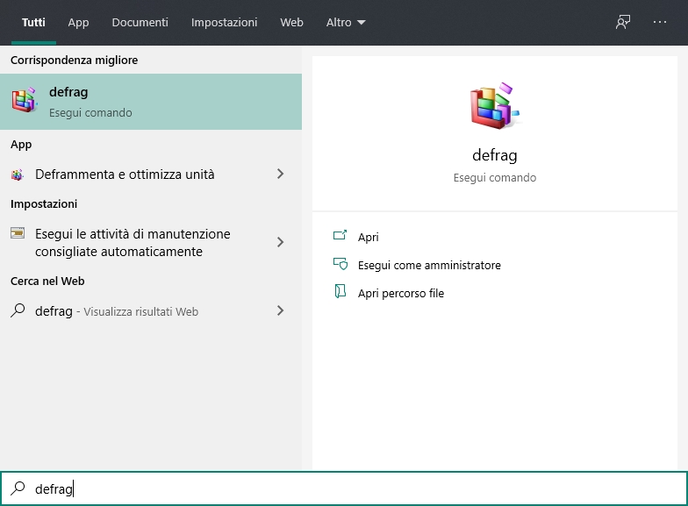Click the Cerca nel Web heading
The width and height of the screenshot is (688, 506).
point(47,281)
